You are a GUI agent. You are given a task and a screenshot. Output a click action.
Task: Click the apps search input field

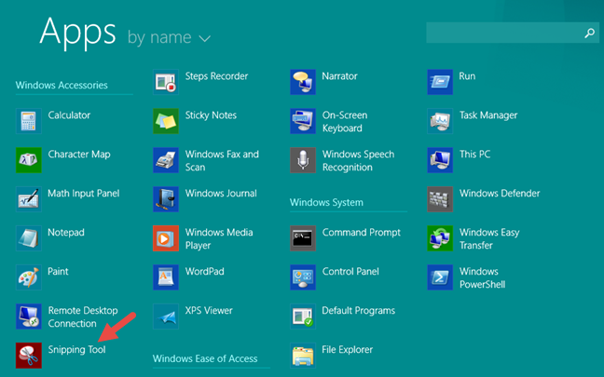(x=513, y=33)
